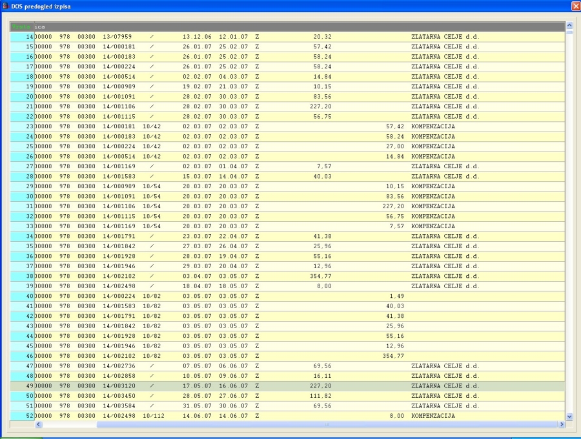This screenshot has height=439, width=581.
Task: Click the vertical scrollbar down arrow
Action: point(569,417)
